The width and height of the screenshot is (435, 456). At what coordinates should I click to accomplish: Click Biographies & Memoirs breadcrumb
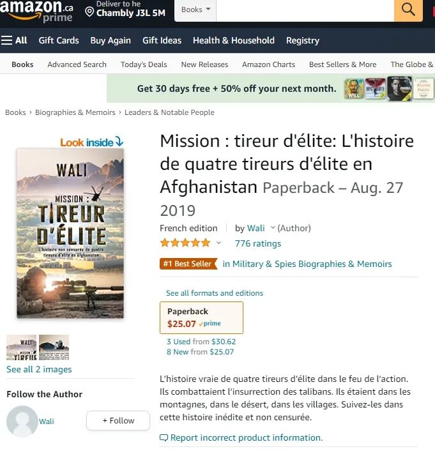[75, 112]
